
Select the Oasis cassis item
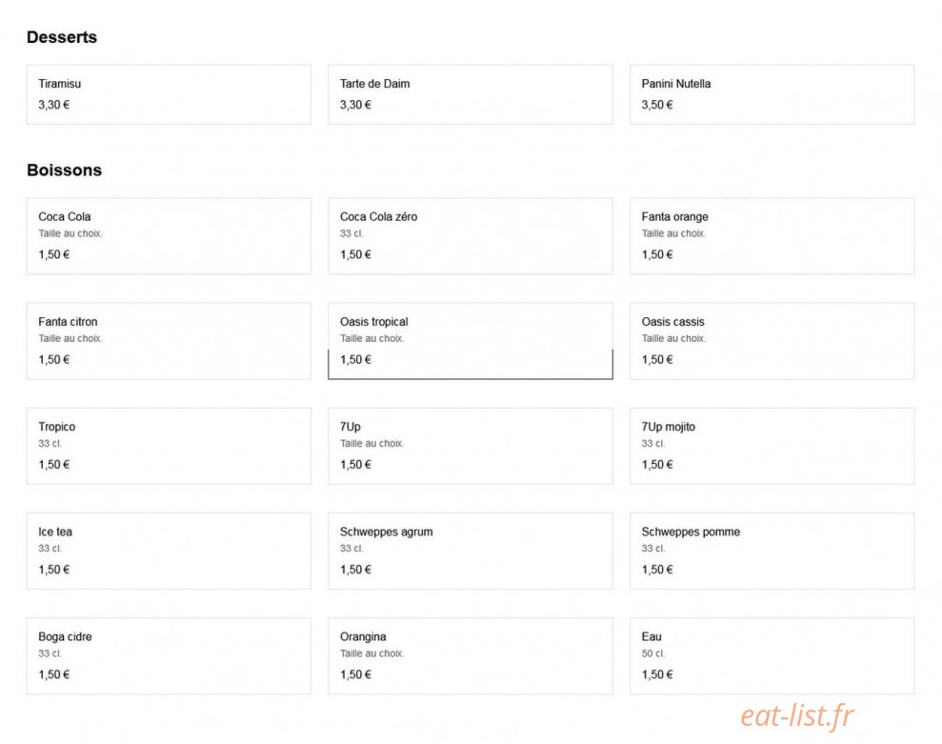[772, 341]
